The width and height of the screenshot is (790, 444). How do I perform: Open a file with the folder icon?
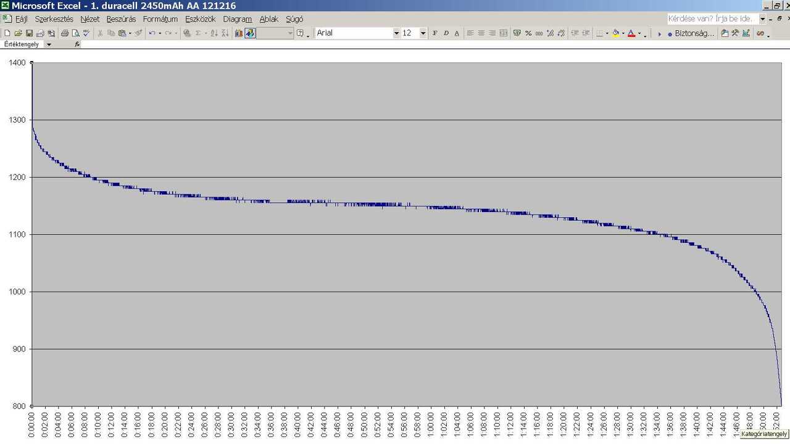pos(18,33)
